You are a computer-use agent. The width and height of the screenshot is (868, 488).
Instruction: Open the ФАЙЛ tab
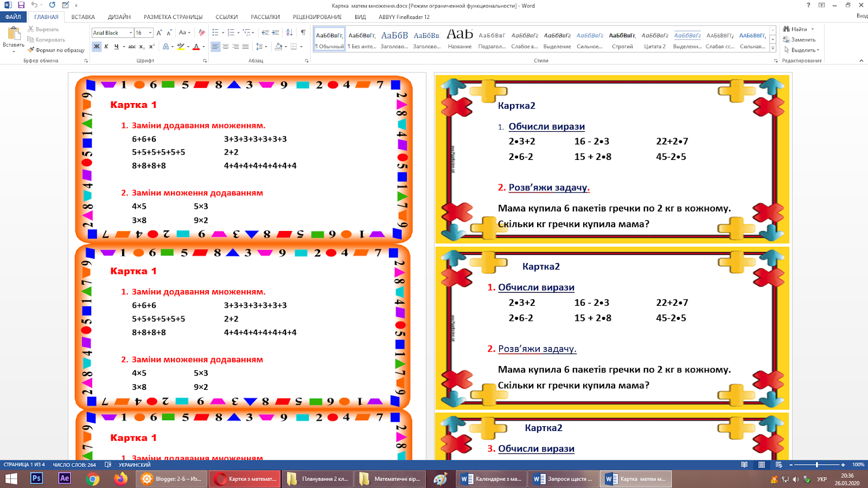[13, 17]
